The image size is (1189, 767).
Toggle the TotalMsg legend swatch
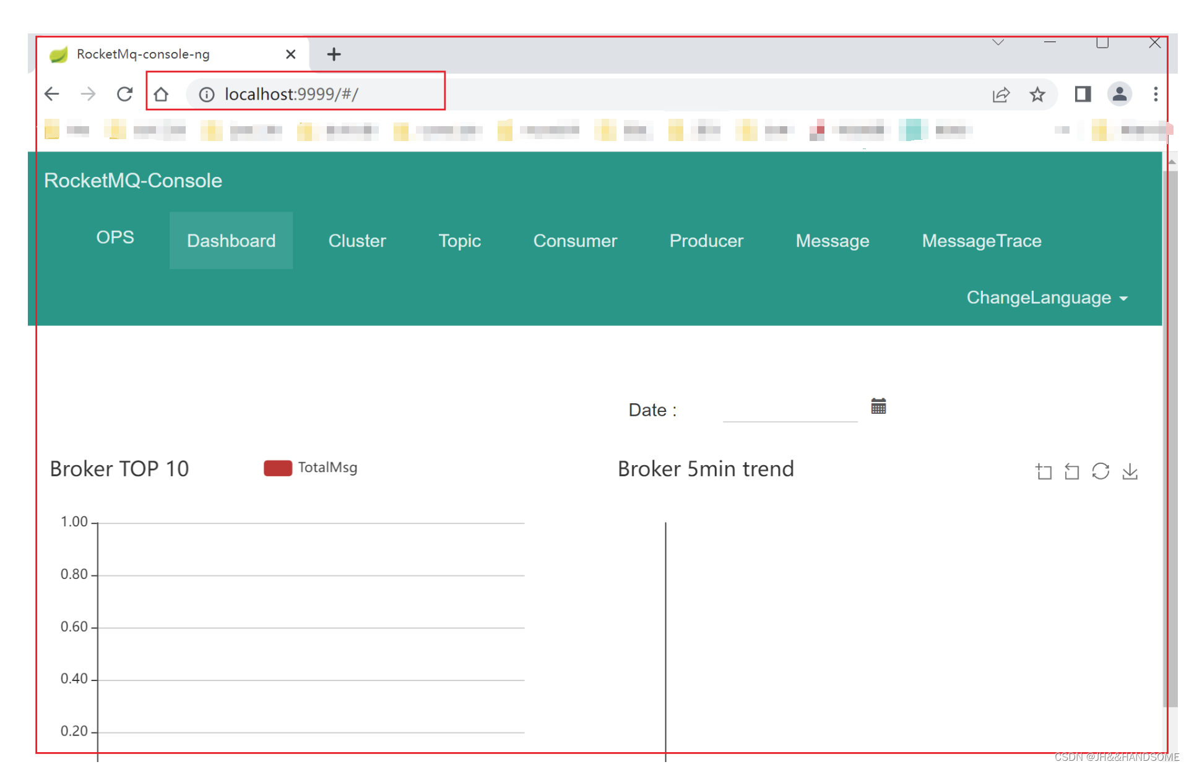pyautogui.click(x=278, y=468)
